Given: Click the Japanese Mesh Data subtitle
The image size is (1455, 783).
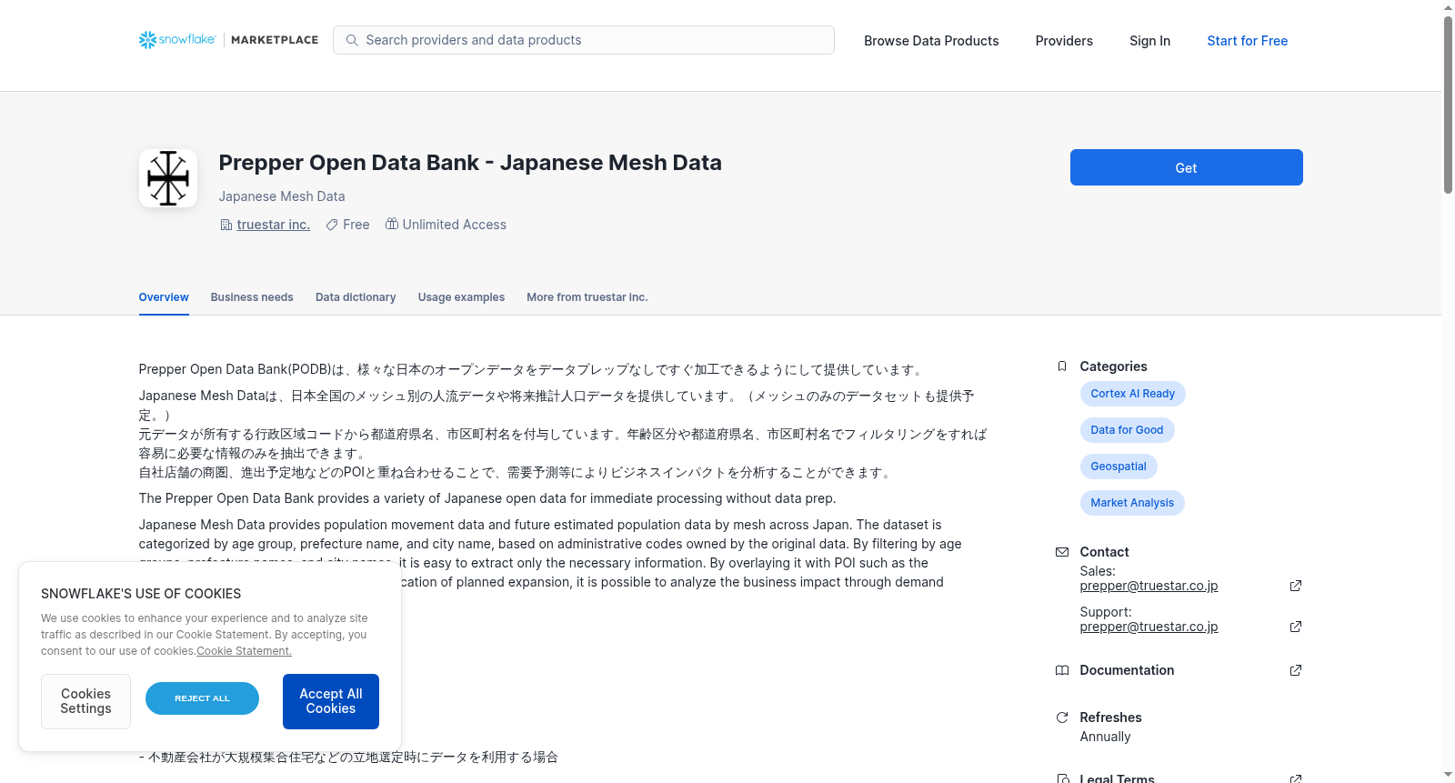Looking at the screenshot, I should pyautogui.click(x=282, y=196).
